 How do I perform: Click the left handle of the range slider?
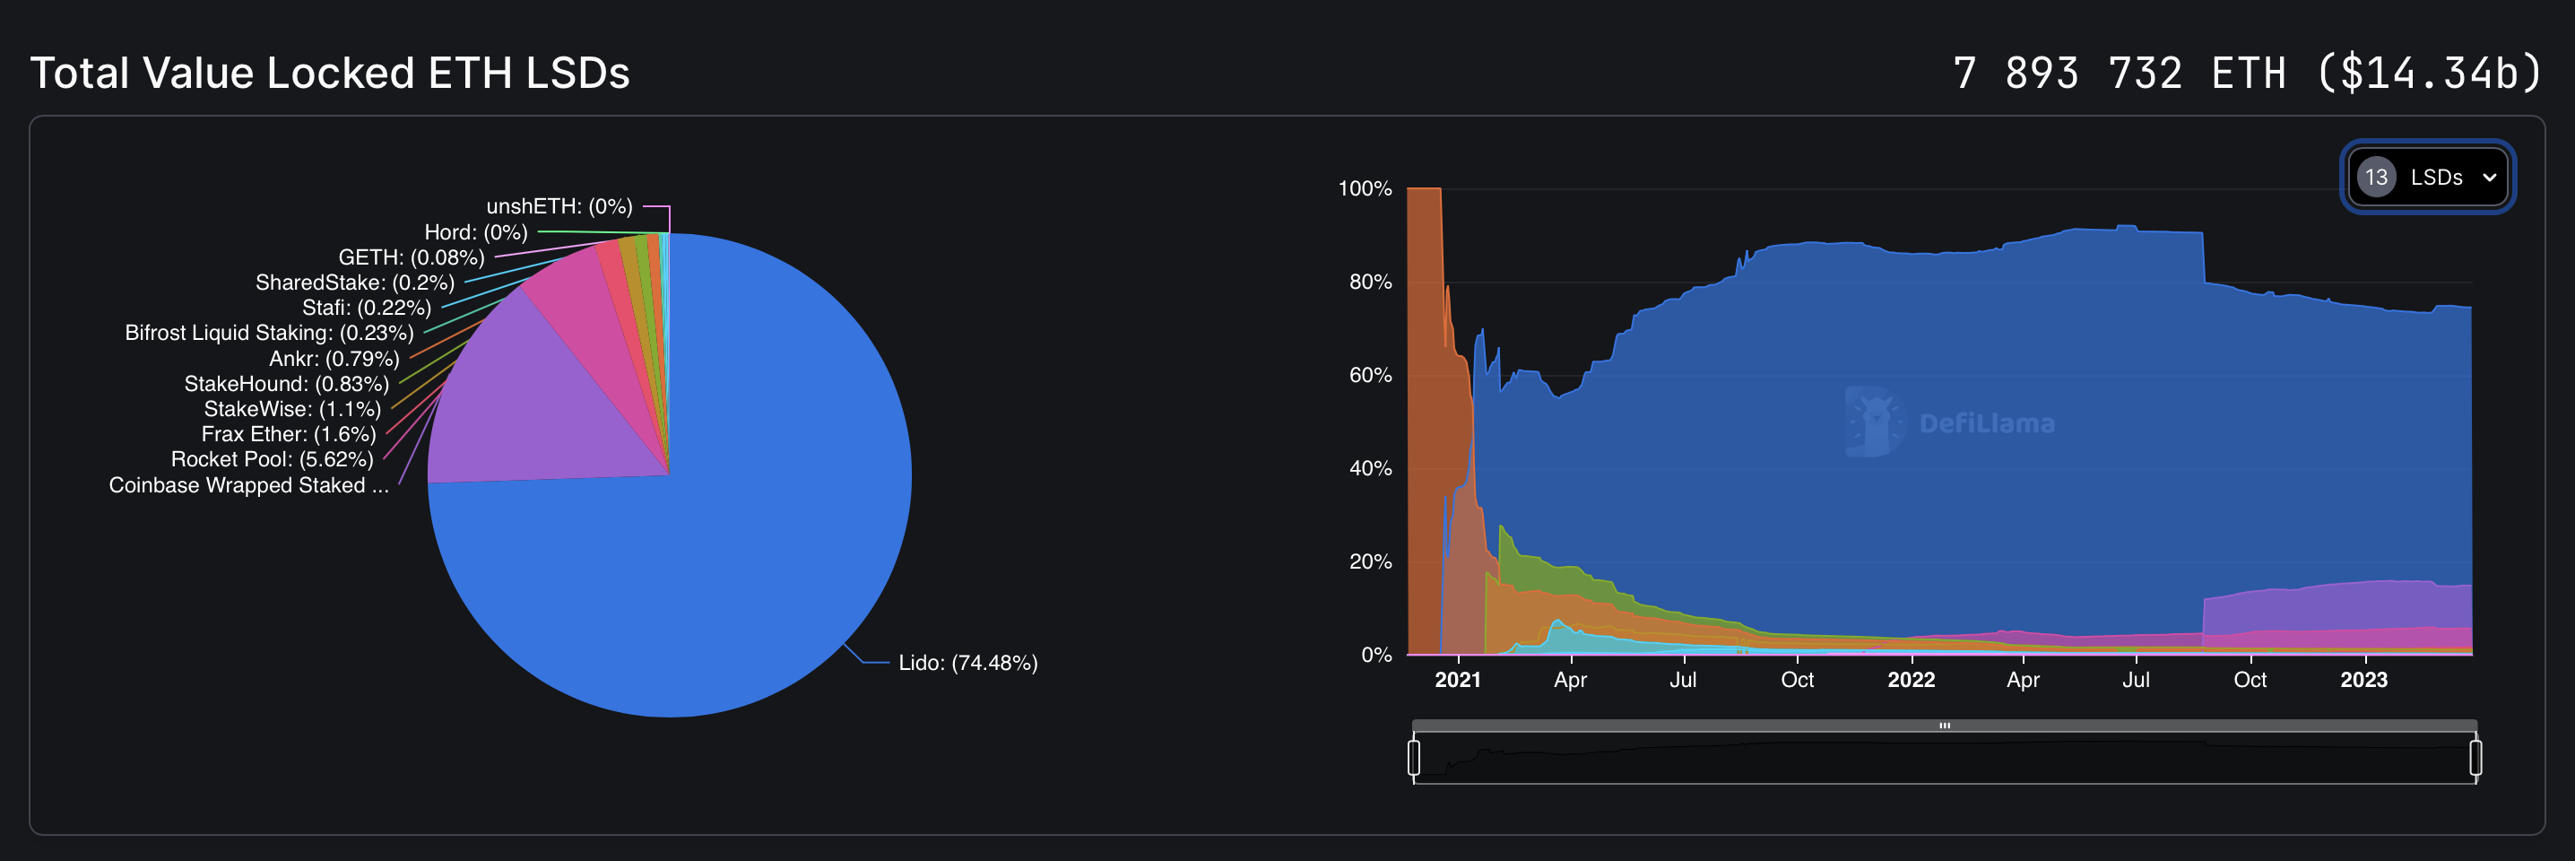tap(1413, 757)
